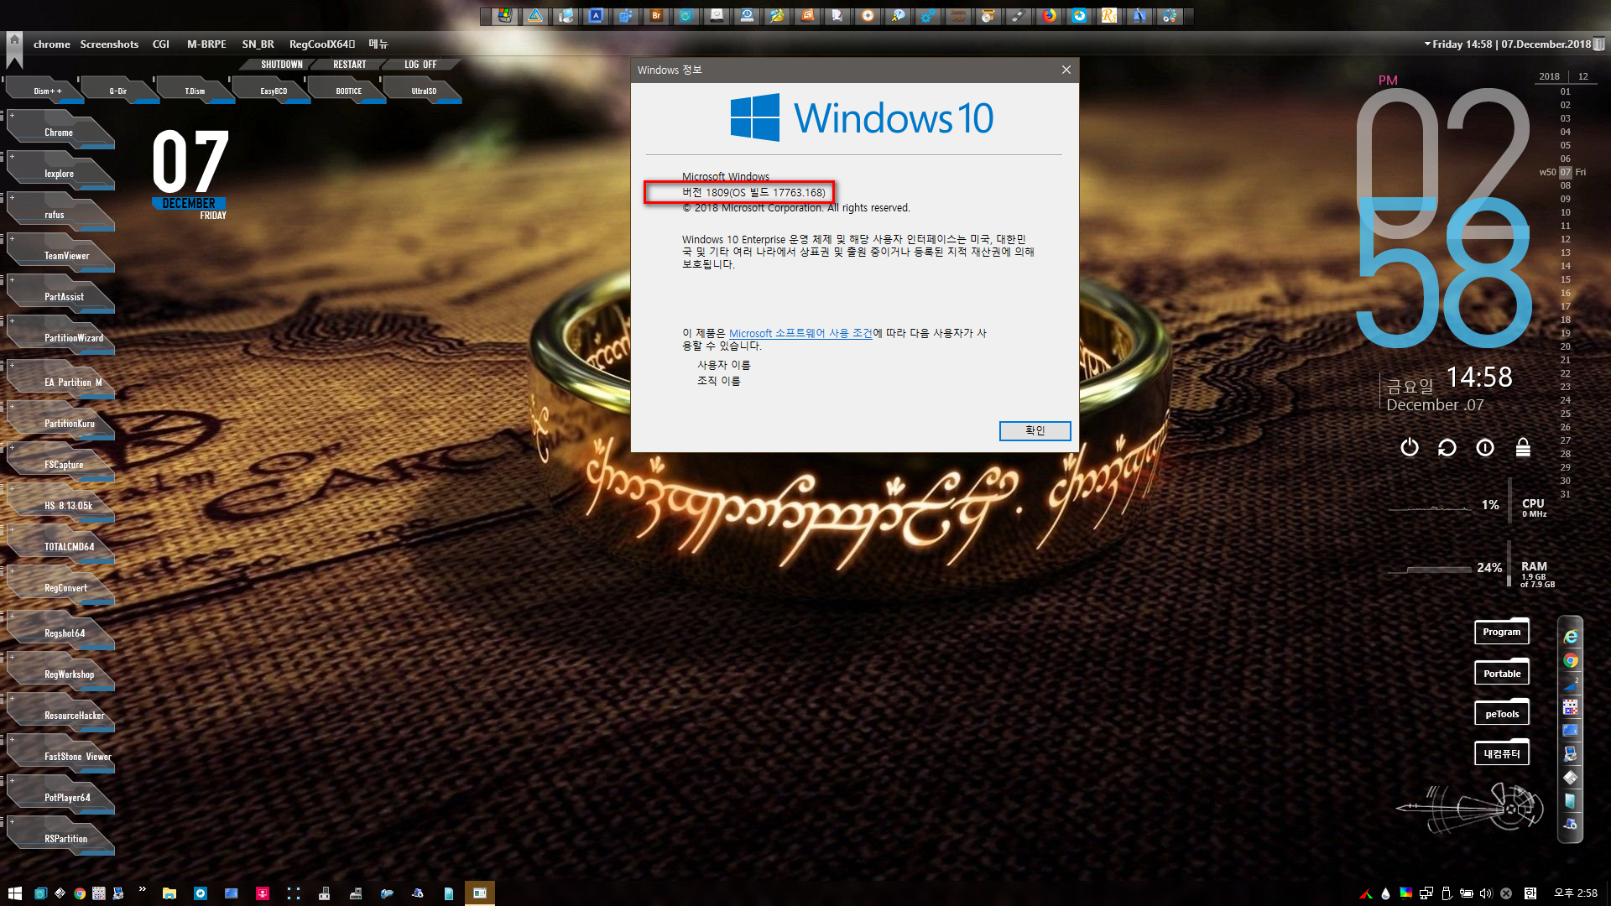
Task: Open the Windows flag icon in top dock
Action: coord(504,15)
